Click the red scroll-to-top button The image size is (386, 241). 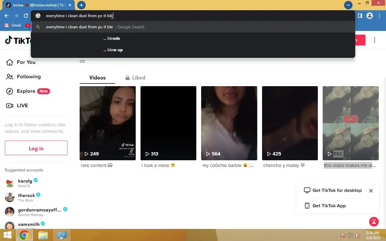(374, 222)
